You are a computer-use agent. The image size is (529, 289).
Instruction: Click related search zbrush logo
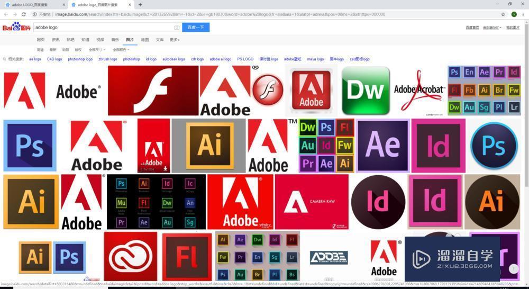click(107, 59)
